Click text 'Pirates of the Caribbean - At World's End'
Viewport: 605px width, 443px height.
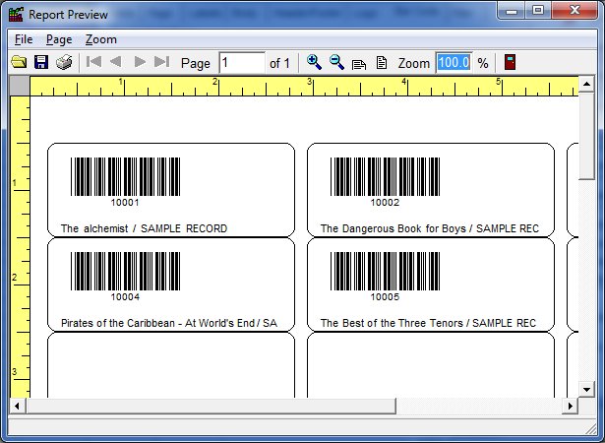point(157,323)
